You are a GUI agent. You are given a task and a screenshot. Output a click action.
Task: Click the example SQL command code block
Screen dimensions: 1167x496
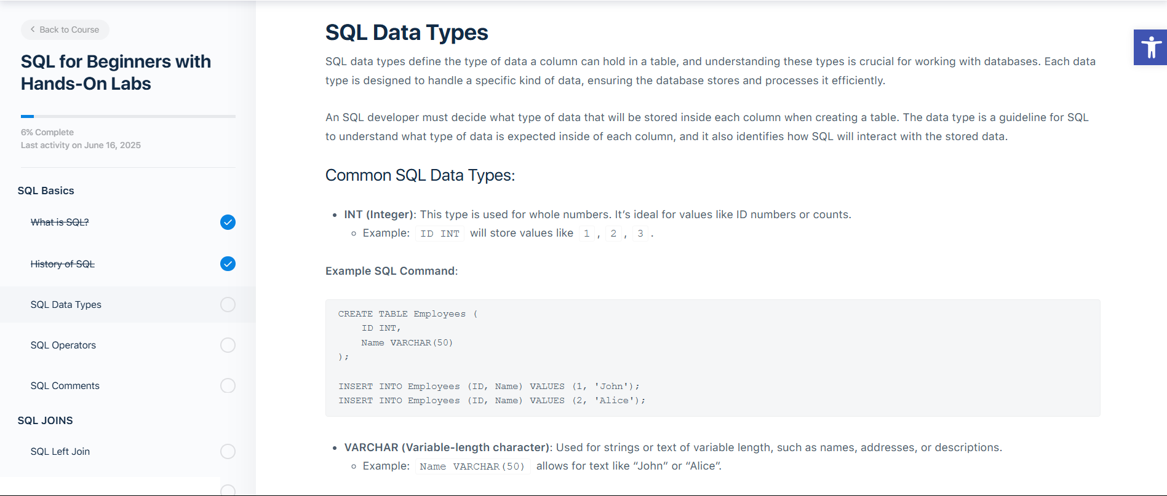point(712,357)
